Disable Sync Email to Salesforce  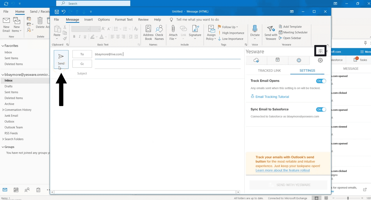tap(321, 109)
